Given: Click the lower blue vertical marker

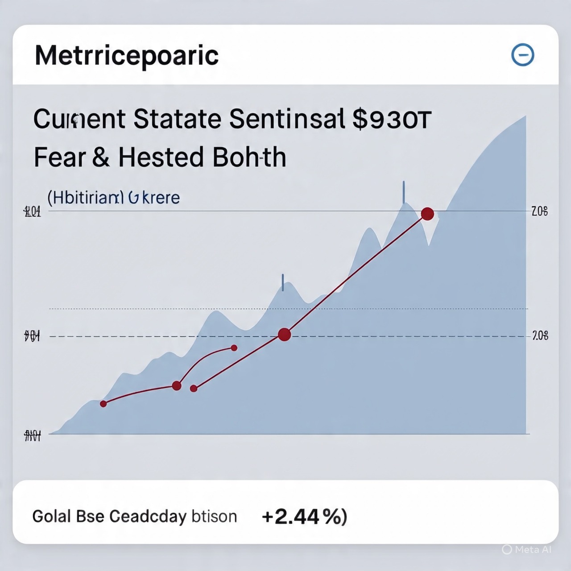Looking at the screenshot, I should (x=283, y=282).
